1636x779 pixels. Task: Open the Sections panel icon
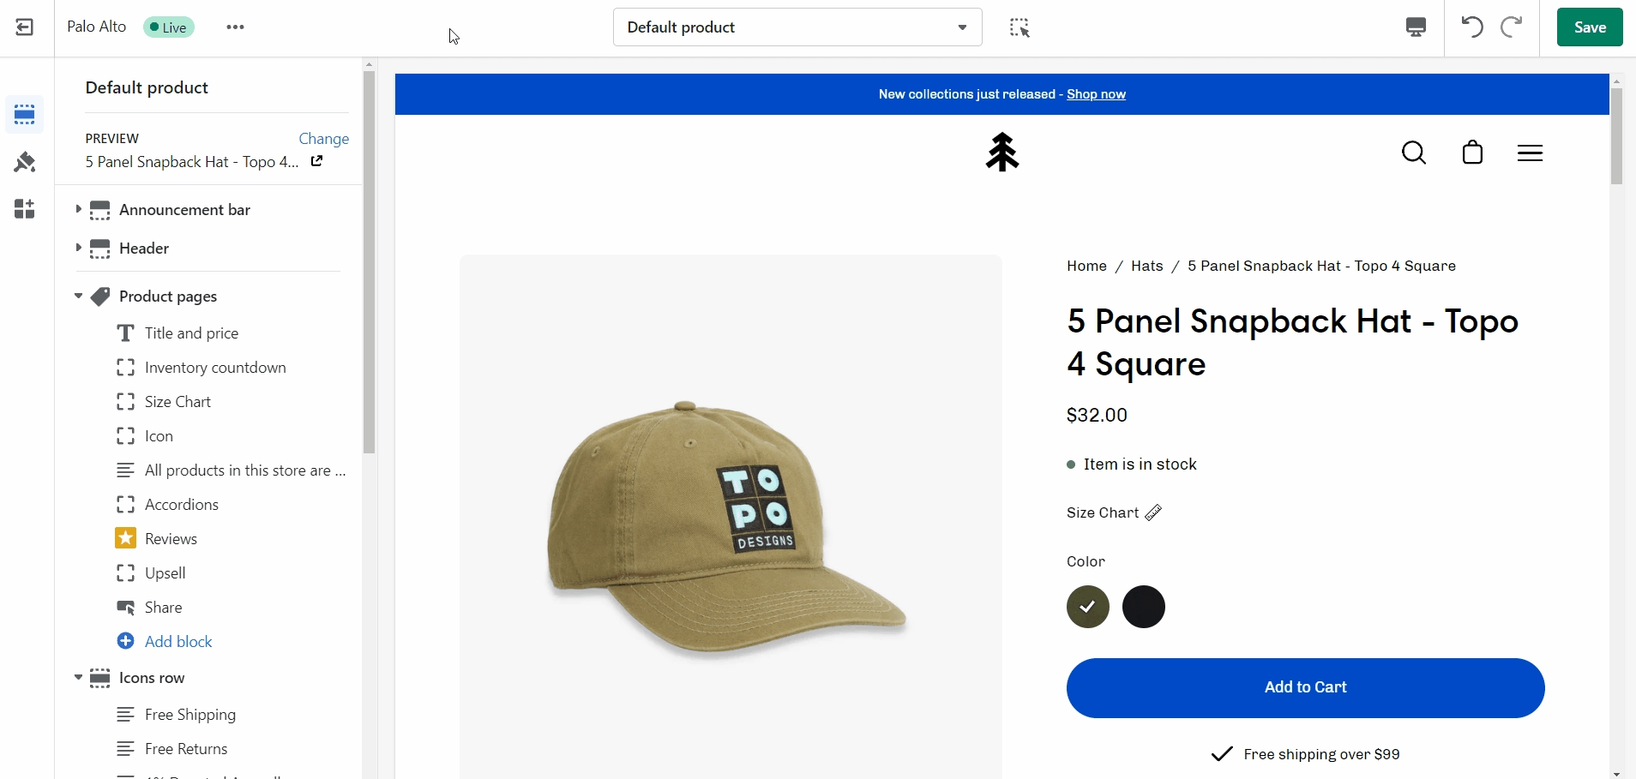point(25,114)
